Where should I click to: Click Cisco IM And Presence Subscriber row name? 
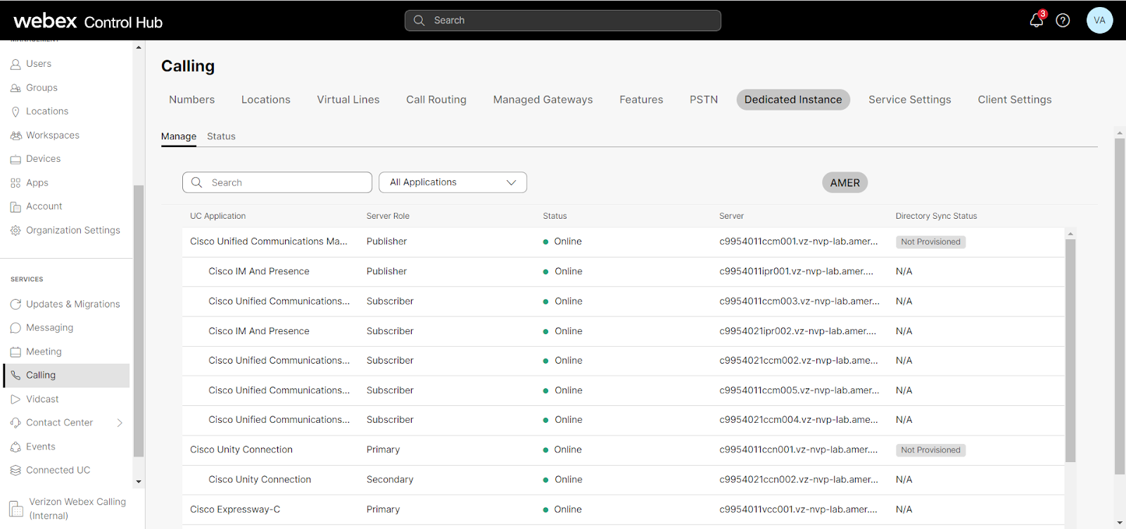pos(259,331)
